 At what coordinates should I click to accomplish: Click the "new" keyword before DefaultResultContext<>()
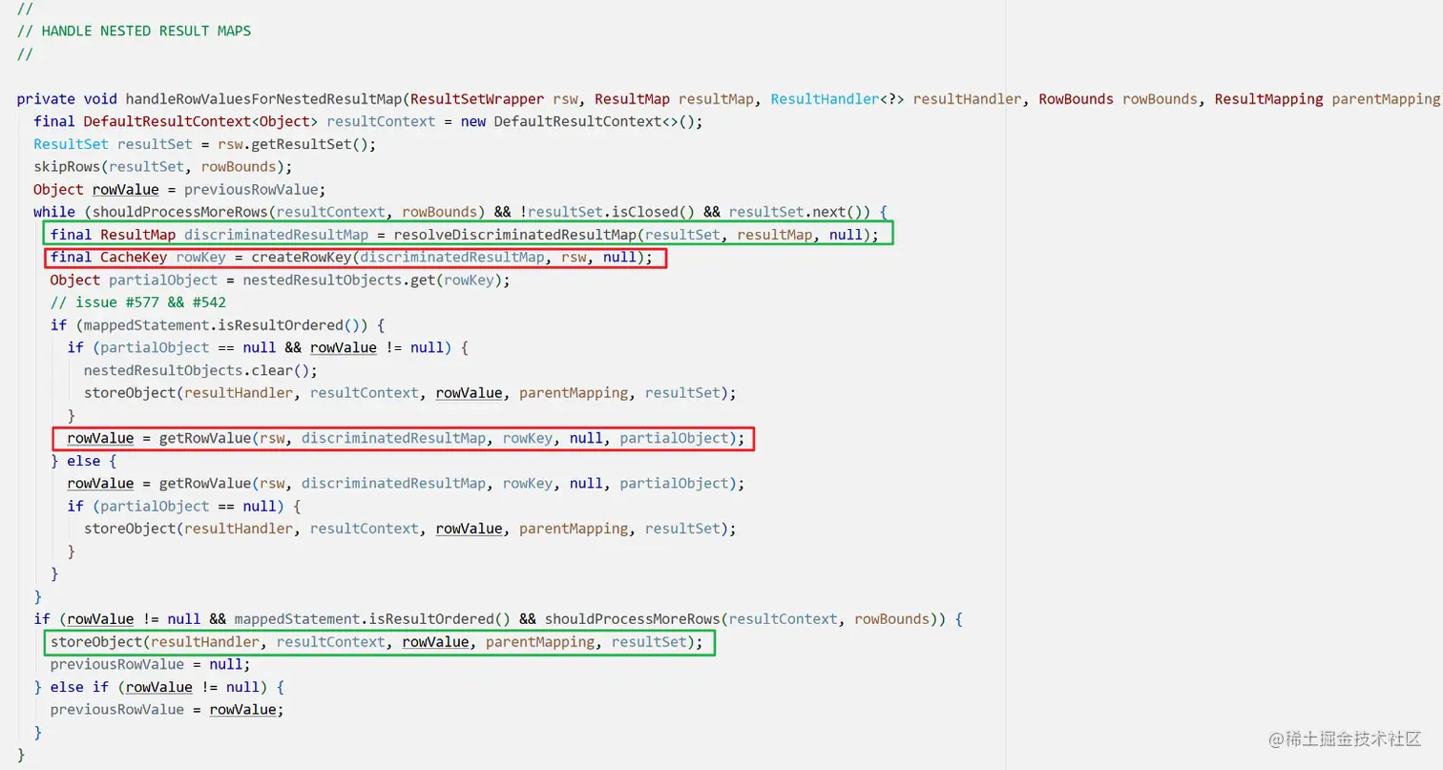(x=473, y=121)
